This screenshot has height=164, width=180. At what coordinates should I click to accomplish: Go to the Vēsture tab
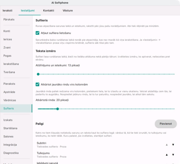point(67,10)
